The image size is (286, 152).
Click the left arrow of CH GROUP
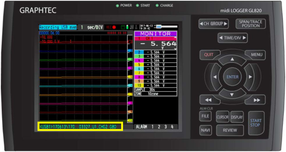201,24
